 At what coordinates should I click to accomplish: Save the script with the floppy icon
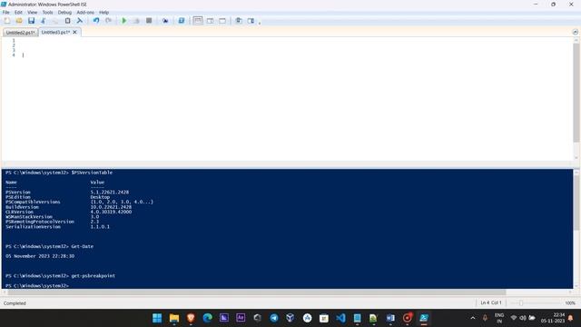tap(31, 21)
